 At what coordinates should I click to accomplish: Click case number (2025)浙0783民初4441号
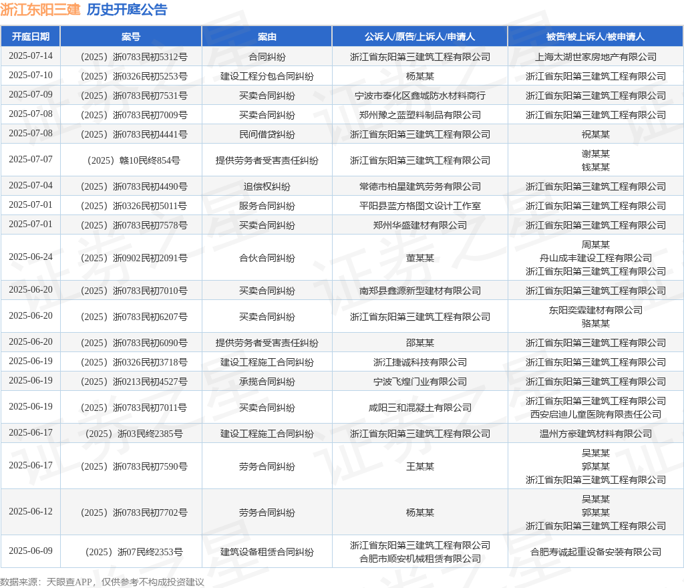pyautogui.click(x=134, y=134)
